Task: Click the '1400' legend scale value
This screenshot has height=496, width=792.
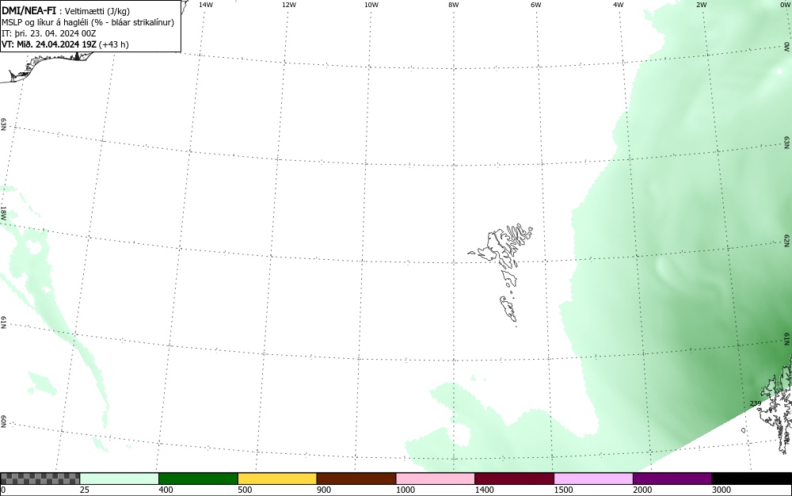Action: click(485, 490)
